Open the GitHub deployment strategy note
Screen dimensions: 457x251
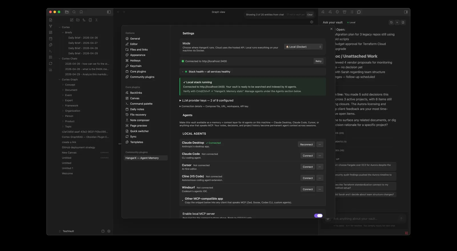pos(79,147)
